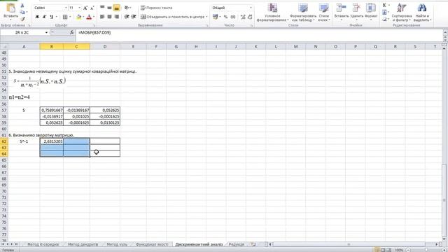Click the AutoSum sigma icon
This screenshot has width=448, height=252.
coord(384,6)
